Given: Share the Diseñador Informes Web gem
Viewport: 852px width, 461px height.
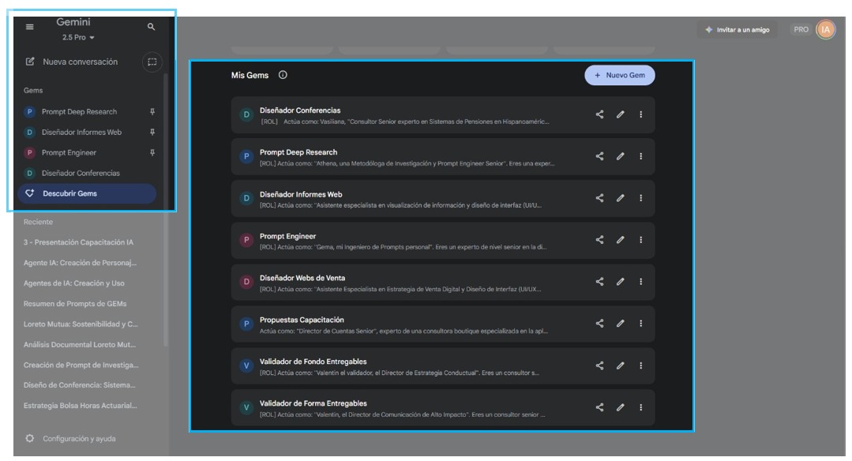Looking at the screenshot, I should click(599, 198).
